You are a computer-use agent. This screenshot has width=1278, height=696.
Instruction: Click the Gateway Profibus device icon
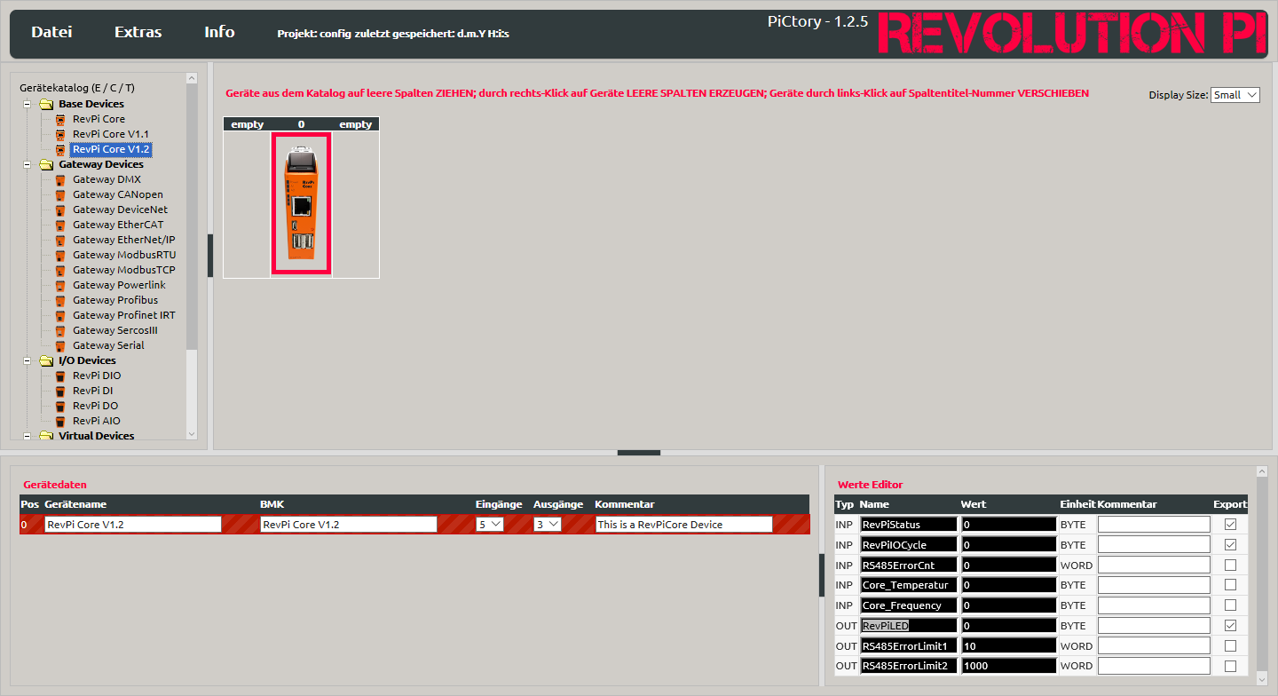(x=60, y=300)
